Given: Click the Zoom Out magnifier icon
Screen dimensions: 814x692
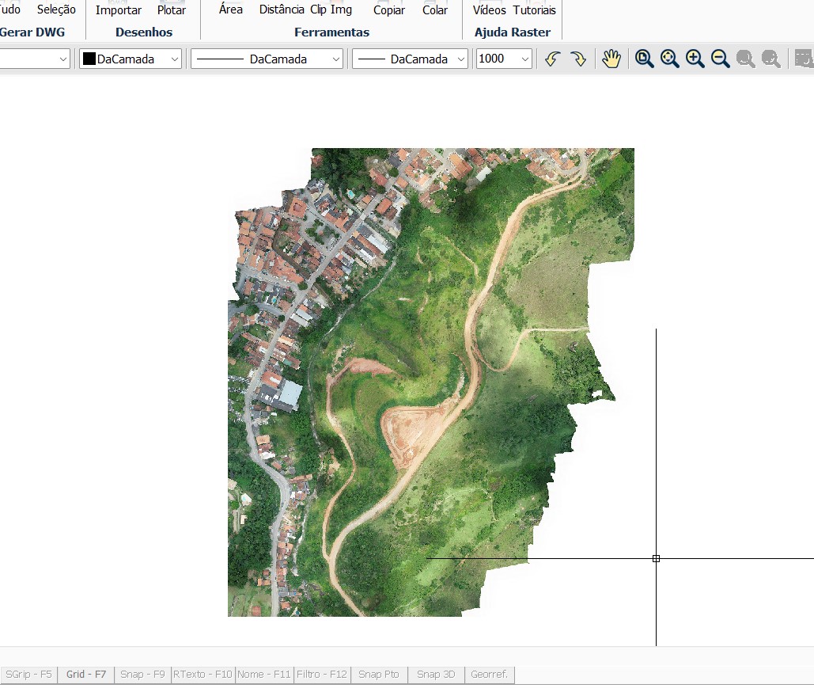Looking at the screenshot, I should tap(720, 58).
